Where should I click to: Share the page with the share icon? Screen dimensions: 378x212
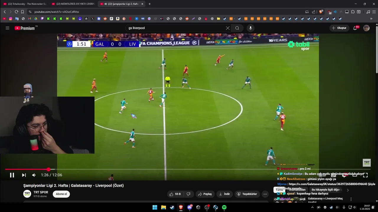pyautogui.click(x=314, y=12)
